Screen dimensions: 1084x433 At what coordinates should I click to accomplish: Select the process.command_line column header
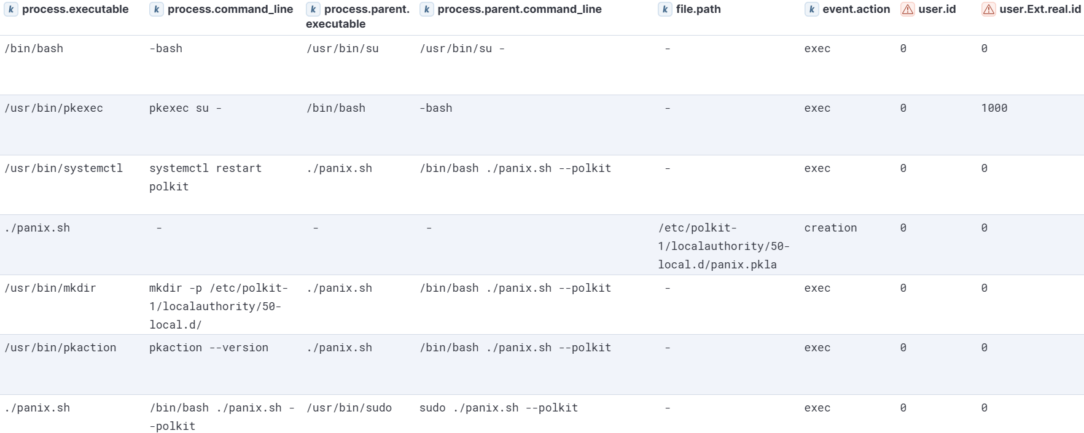pyautogui.click(x=230, y=9)
